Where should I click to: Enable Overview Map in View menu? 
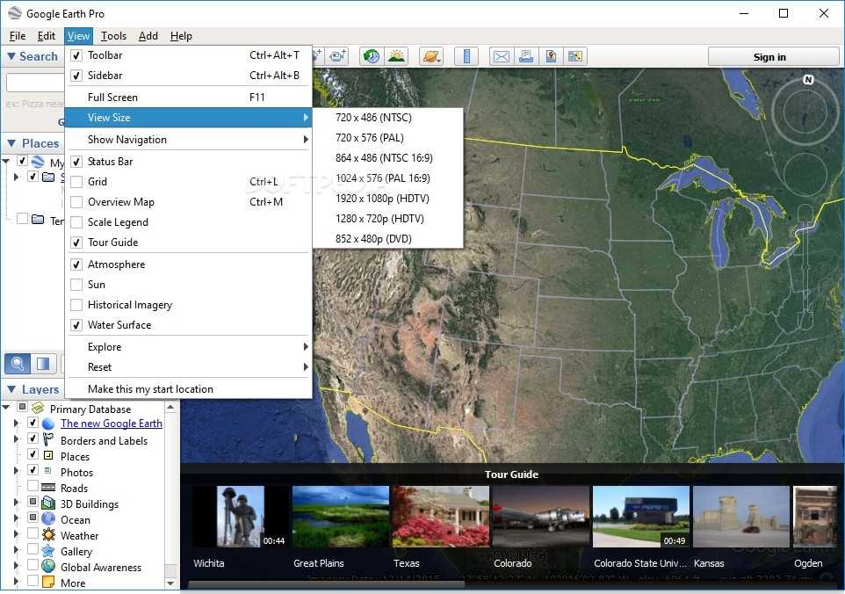click(76, 201)
